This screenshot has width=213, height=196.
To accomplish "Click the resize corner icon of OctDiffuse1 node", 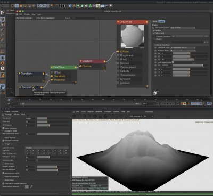I will point(147,86).
